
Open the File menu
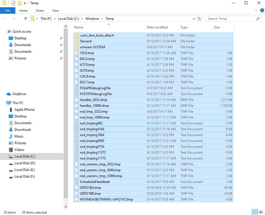point(8,10)
